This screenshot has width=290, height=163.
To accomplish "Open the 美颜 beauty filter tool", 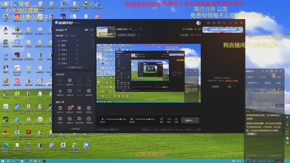I will click(x=161, y=120).
